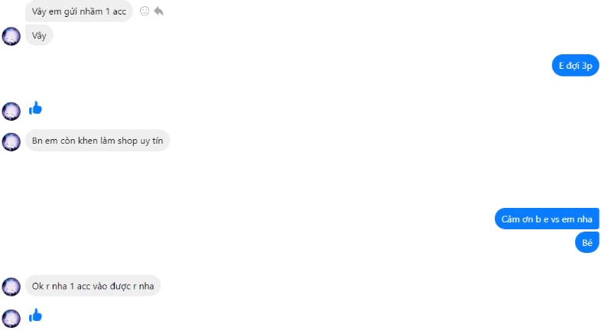Image resolution: width=608 pixels, height=334 pixels.
Task: Select the 'Vây em gửi nhầm 1 acc' bubble
Action: coord(79,11)
